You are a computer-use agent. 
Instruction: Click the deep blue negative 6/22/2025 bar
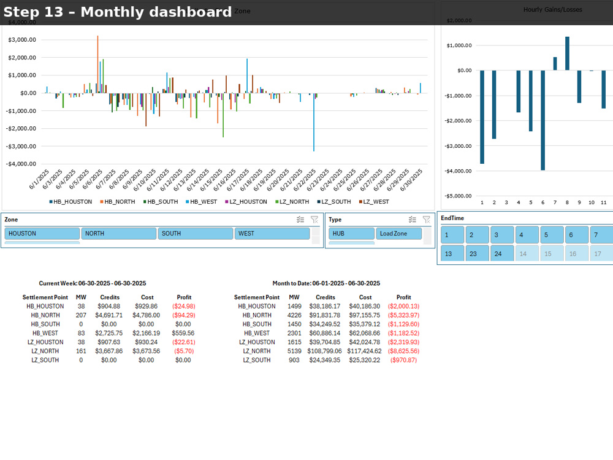pyautogui.click(x=314, y=122)
